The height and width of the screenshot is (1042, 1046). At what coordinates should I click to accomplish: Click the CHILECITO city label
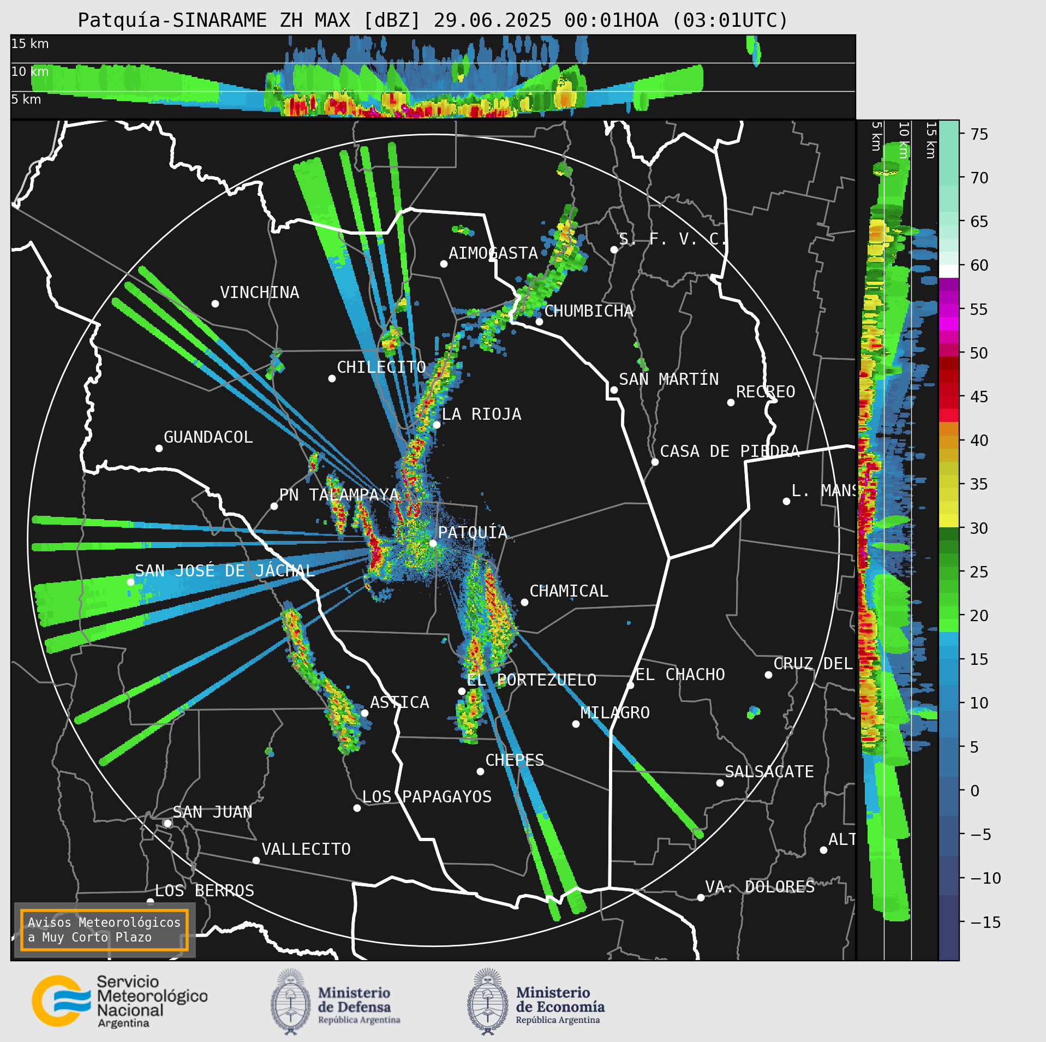coord(381,367)
